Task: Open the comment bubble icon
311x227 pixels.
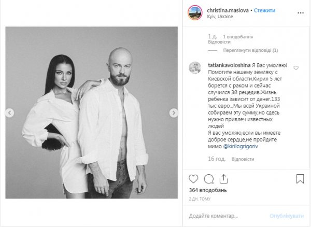Action: pos(209,179)
